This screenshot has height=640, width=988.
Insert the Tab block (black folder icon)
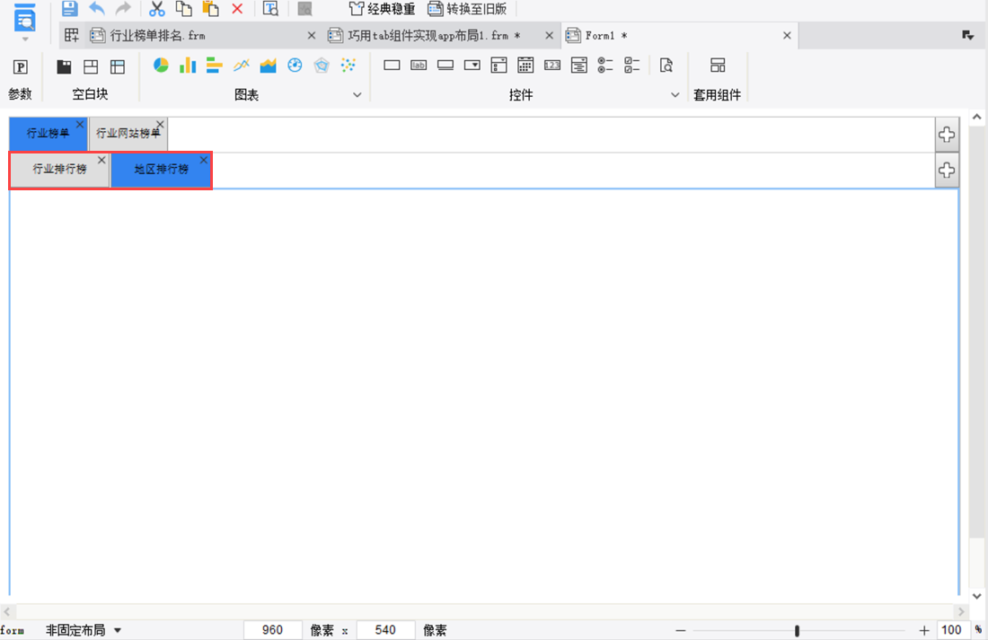tap(64, 66)
